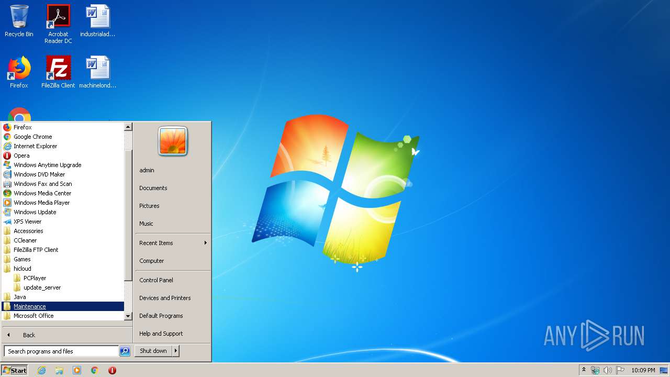Viewport: 670px width, 377px height.
Task: Click Google Chrome icon in Start menu
Action: (7, 137)
